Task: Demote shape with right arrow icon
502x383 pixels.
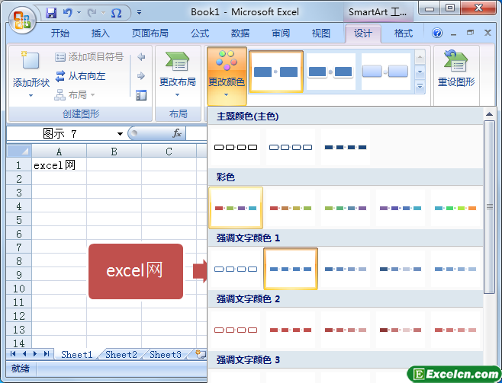Action: click(141, 75)
